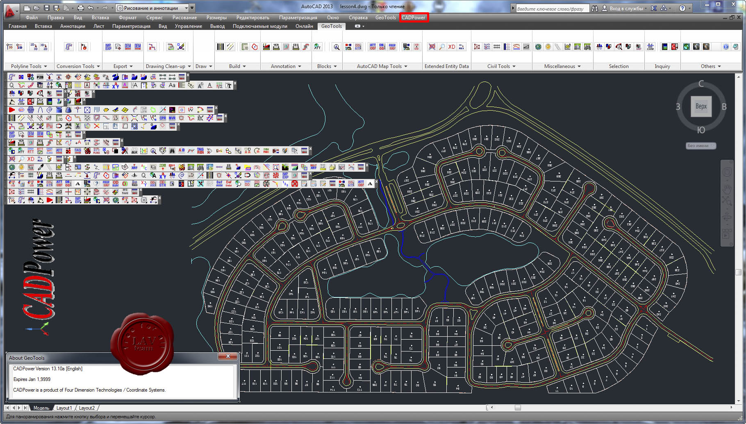Viewport: 746px width, 424px height.
Task: Expand the Others panel
Action: click(x=711, y=66)
